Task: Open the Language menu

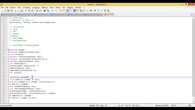Action: tap(36, 8)
